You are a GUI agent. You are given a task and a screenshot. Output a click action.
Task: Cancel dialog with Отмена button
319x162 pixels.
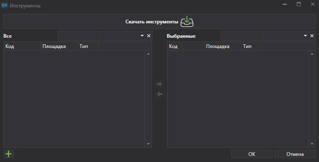click(x=295, y=154)
